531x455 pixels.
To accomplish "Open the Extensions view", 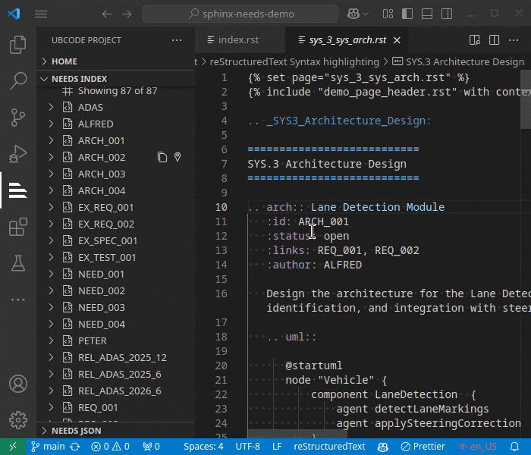I will (18, 227).
